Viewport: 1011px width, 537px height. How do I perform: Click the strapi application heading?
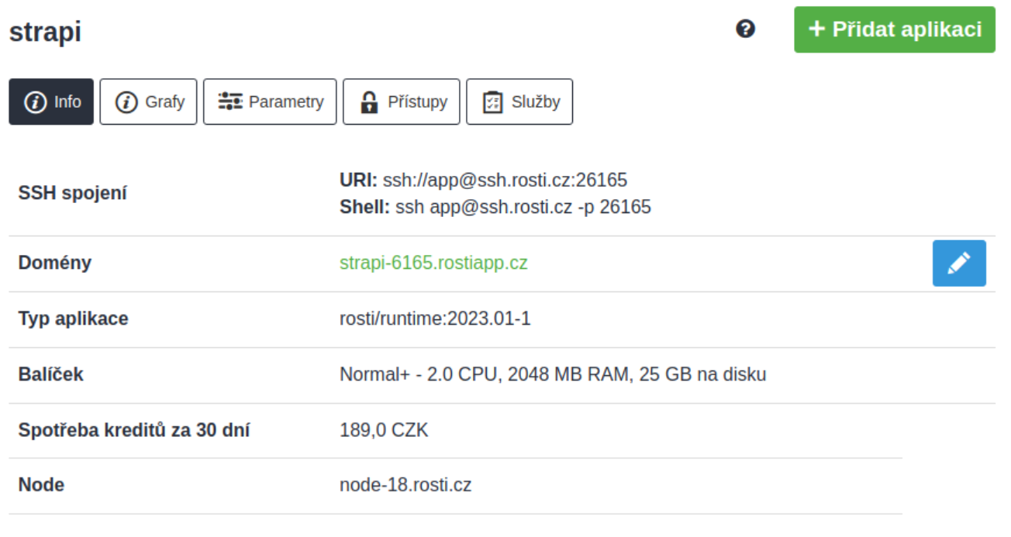[x=45, y=33]
